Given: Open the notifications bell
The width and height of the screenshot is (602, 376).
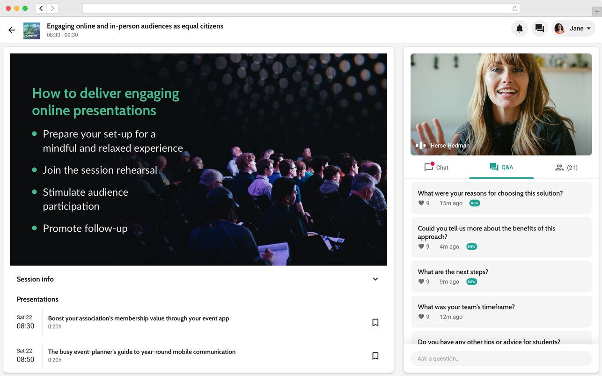Looking at the screenshot, I should [519, 29].
